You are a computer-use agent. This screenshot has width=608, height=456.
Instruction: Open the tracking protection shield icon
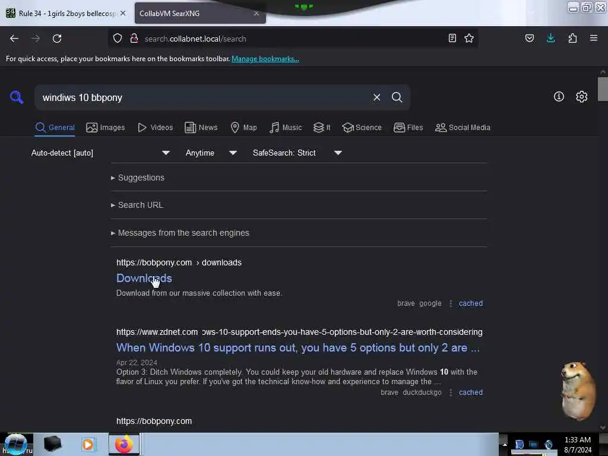coord(118,39)
